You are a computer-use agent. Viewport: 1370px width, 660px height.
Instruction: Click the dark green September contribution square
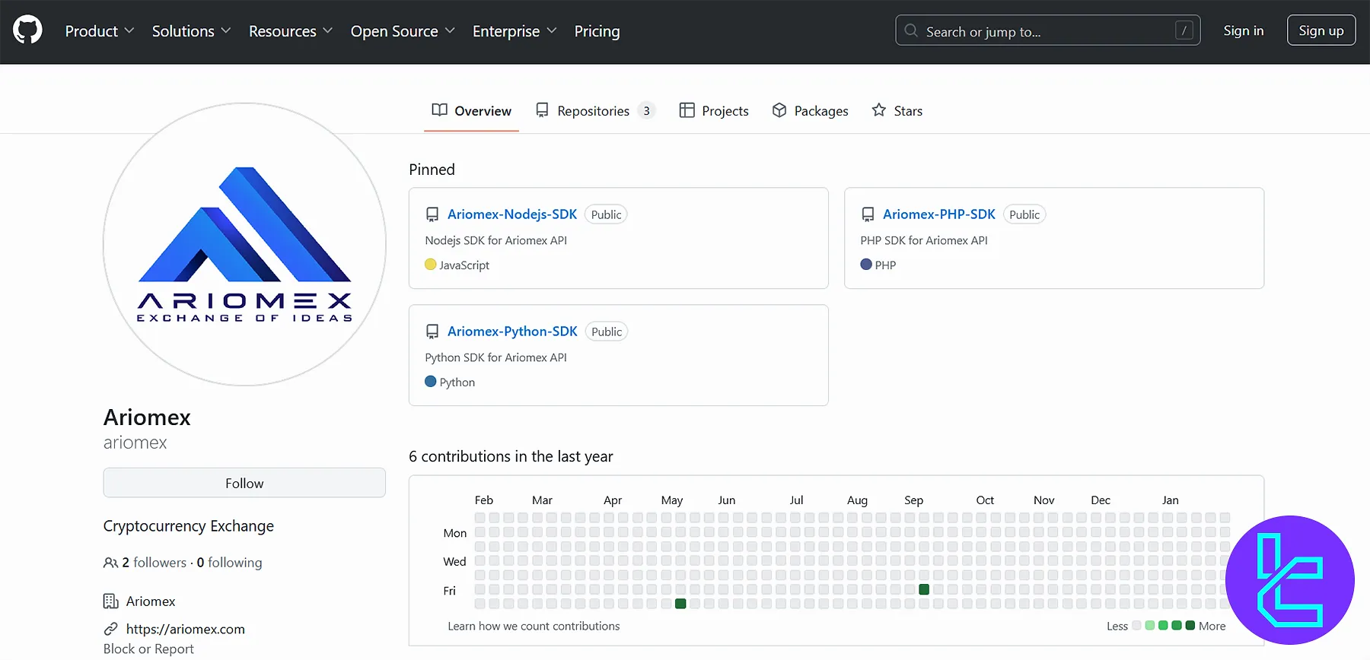point(924,589)
